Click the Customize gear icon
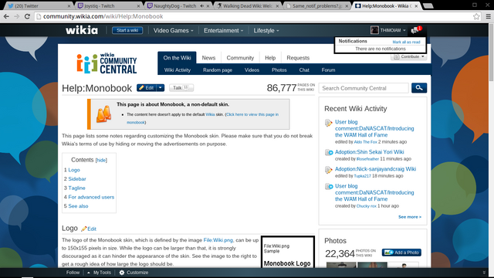Image resolution: width=494 pixels, height=278 pixels. (122, 273)
